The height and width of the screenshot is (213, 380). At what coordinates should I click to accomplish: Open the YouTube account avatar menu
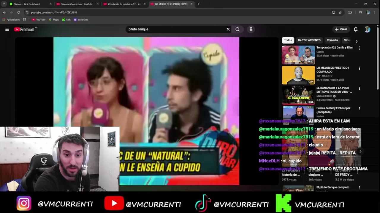coord(368,29)
